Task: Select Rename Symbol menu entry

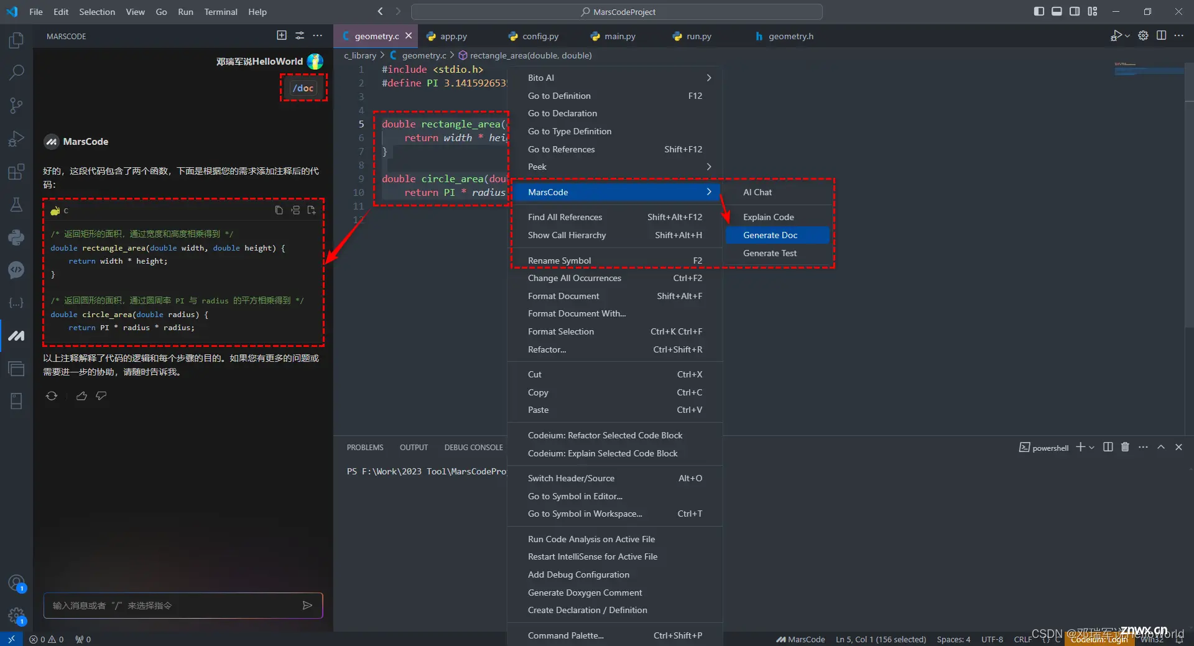Action: click(x=616, y=261)
